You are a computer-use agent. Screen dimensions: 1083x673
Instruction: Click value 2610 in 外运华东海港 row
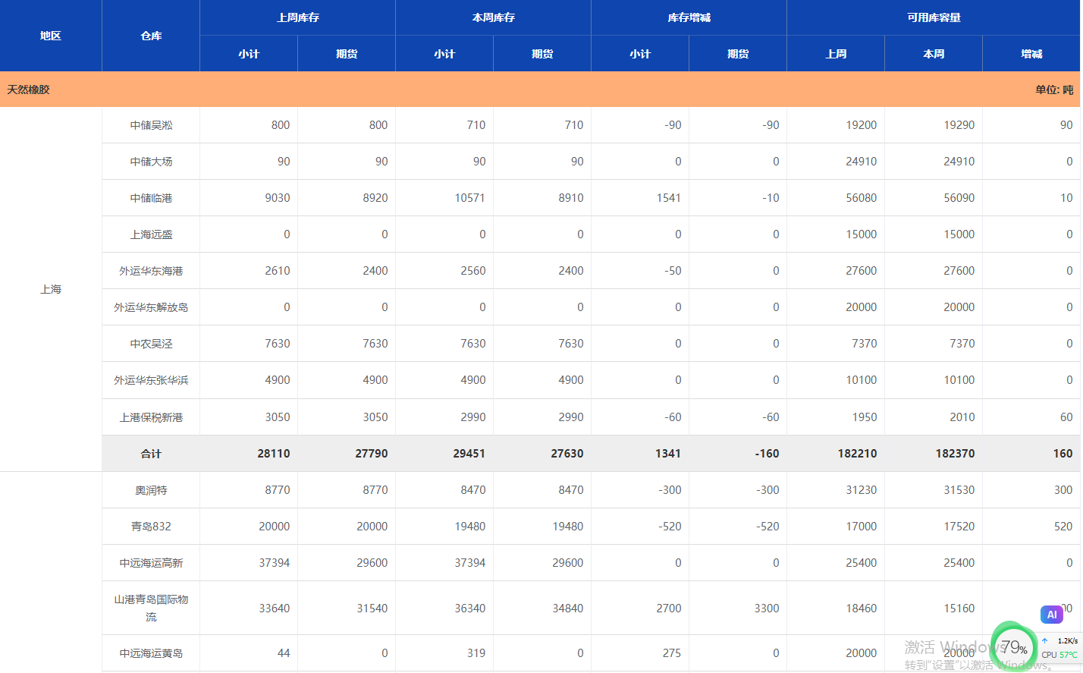point(277,271)
